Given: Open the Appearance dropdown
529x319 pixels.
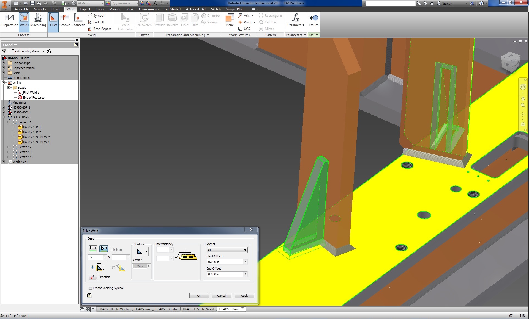Looking at the screenshot, I should pyautogui.click(x=125, y=3).
